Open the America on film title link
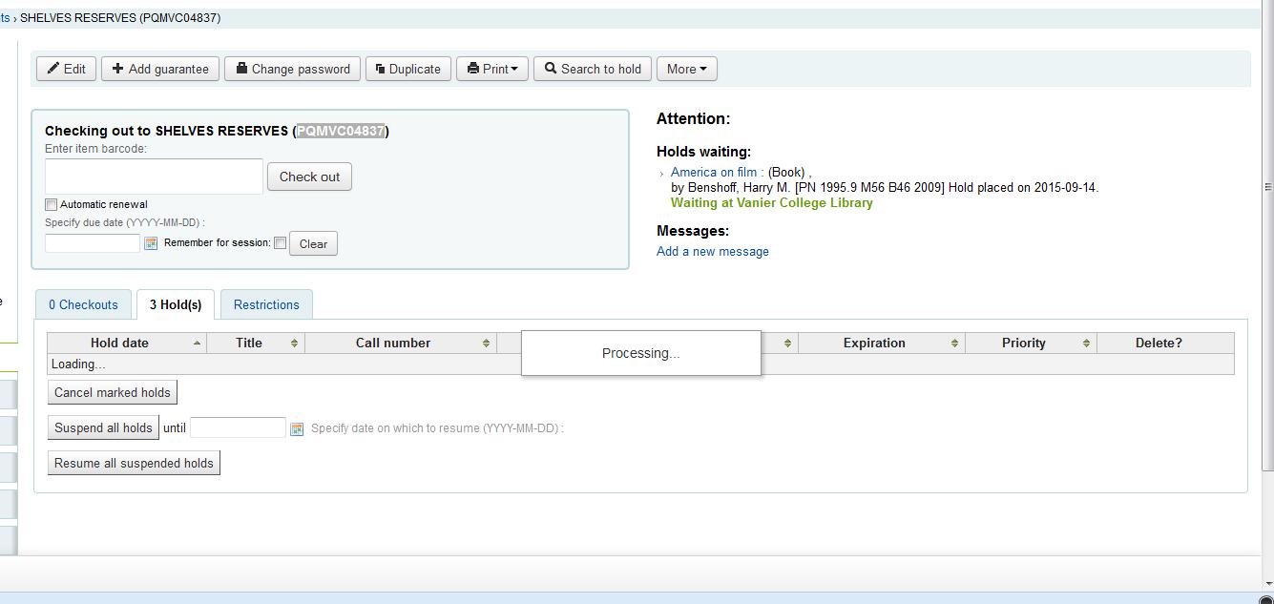The height and width of the screenshot is (604, 1274). tap(713, 173)
